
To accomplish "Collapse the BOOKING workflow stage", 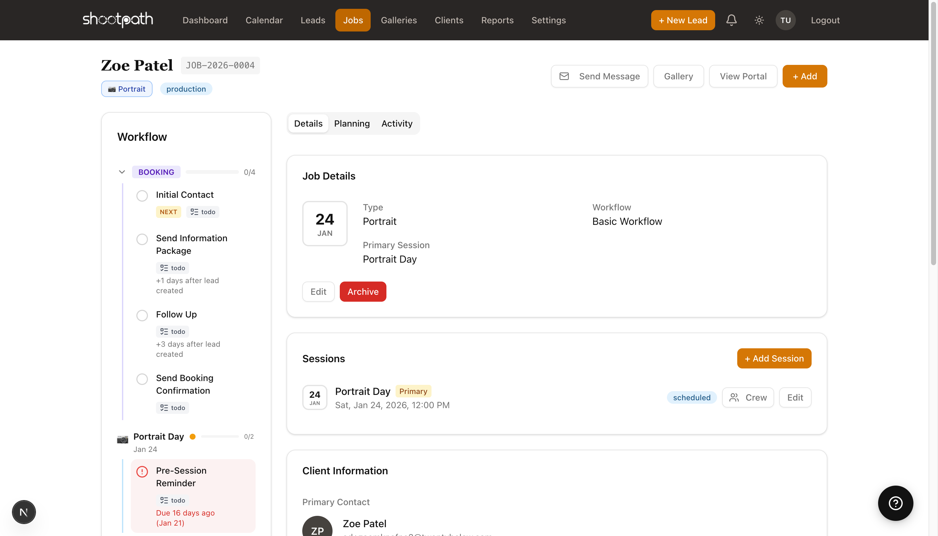I will pyautogui.click(x=122, y=172).
